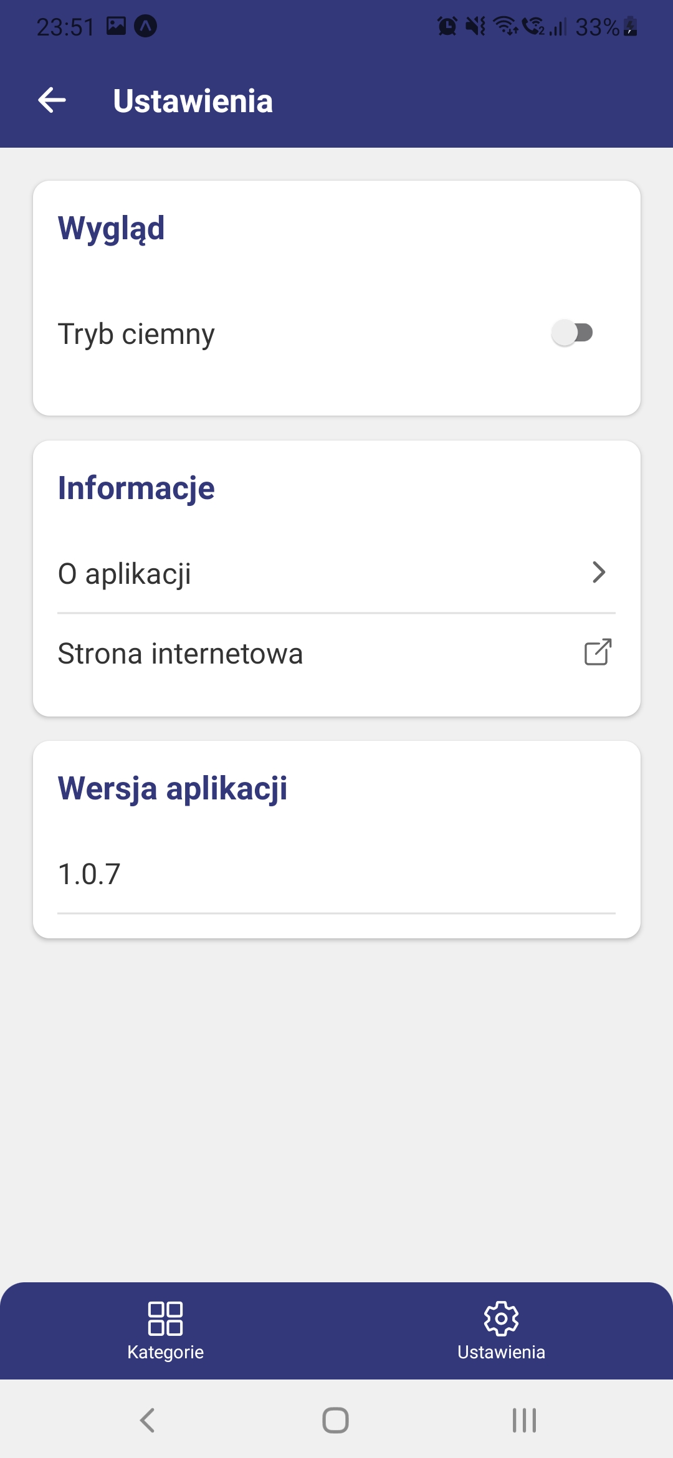Tap the muted sound icon in status bar
The width and height of the screenshot is (673, 1458).
[x=475, y=26]
